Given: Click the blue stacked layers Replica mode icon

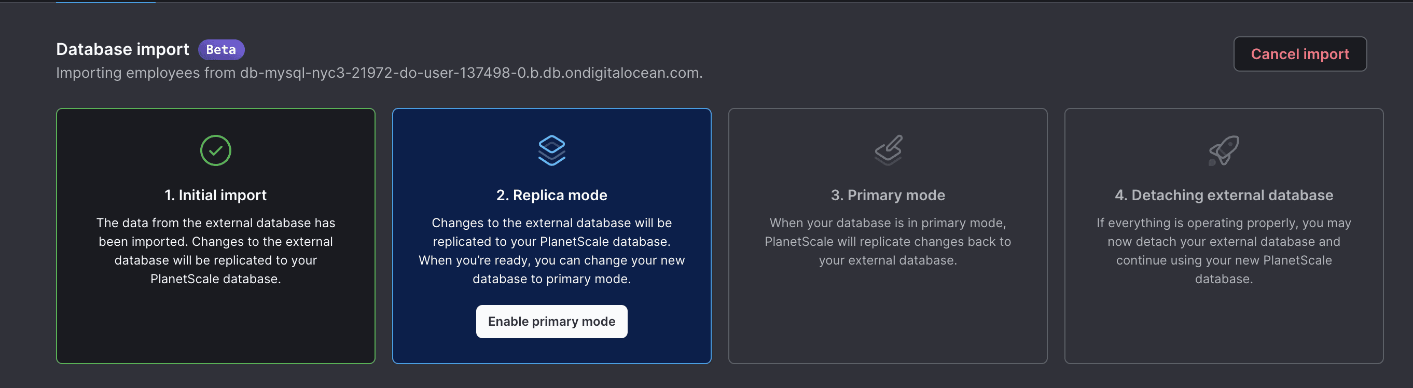Looking at the screenshot, I should click(551, 150).
